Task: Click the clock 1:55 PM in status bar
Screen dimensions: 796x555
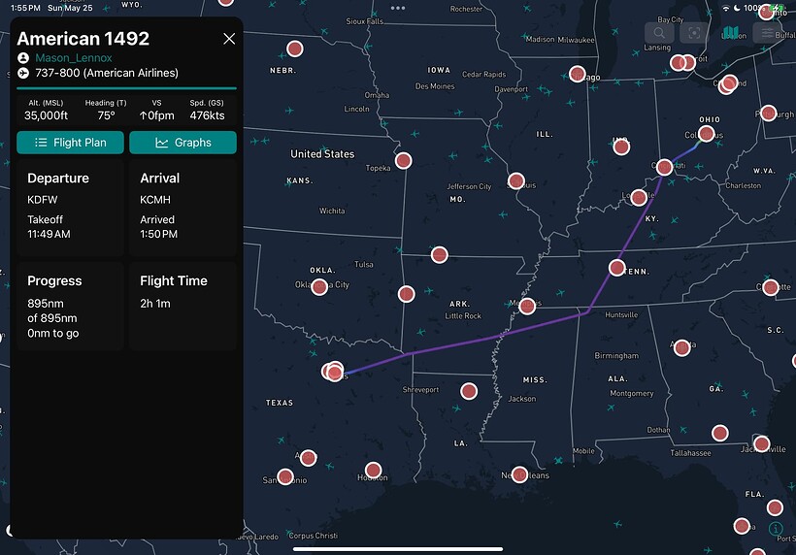Action: [x=25, y=8]
